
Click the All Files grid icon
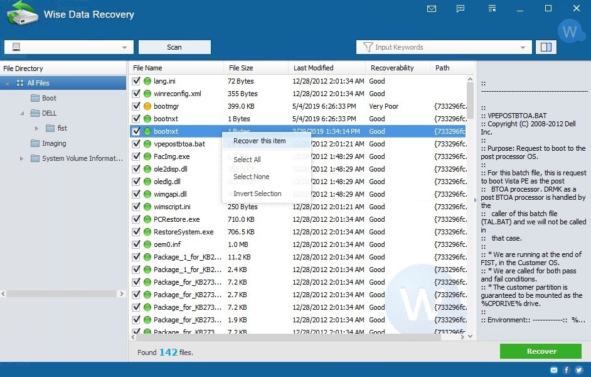(x=20, y=83)
